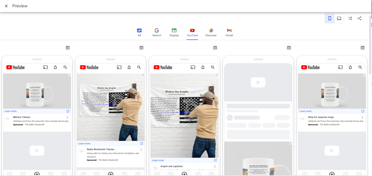Click the cast icon in third phone preview
The width and height of the screenshot is (372, 176).
point(193,67)
